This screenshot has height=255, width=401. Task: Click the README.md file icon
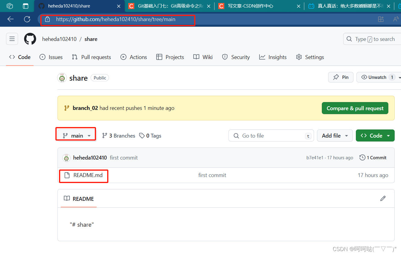[x=67, y=175]
